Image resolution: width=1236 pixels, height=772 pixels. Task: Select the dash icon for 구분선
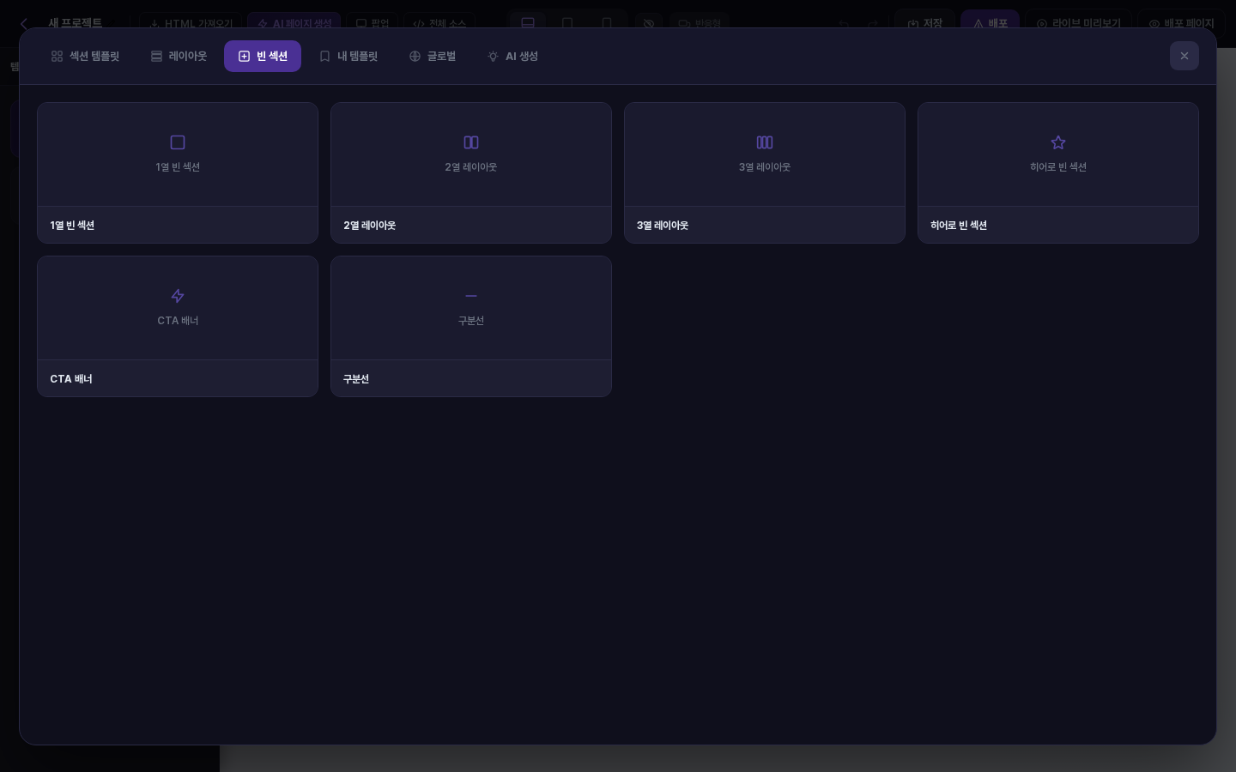coord(471,296)
